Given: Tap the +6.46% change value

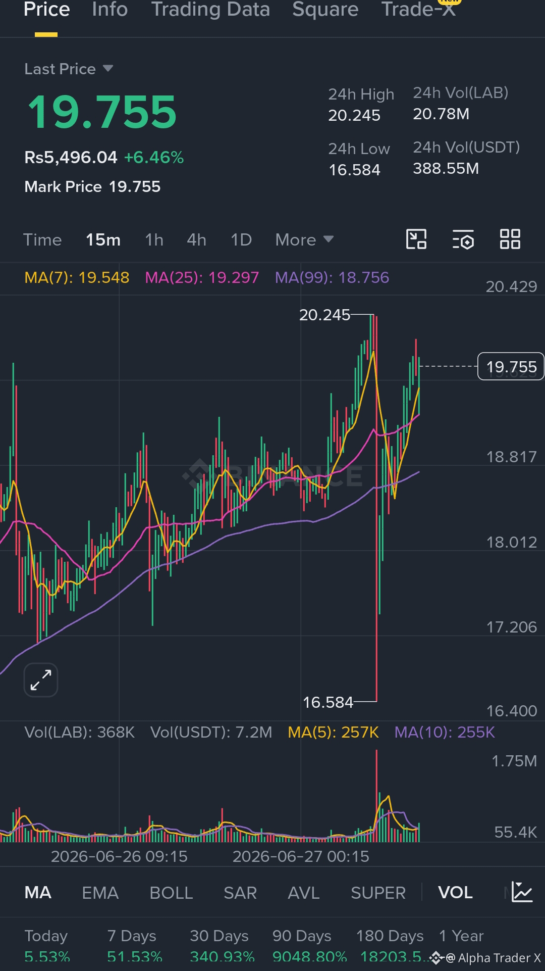Looking at the screenshot, I should 154,158.
